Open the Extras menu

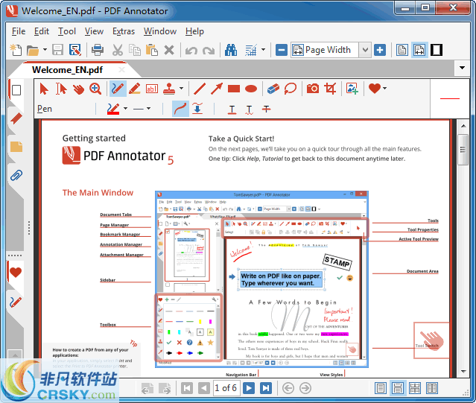pos(124,31)
